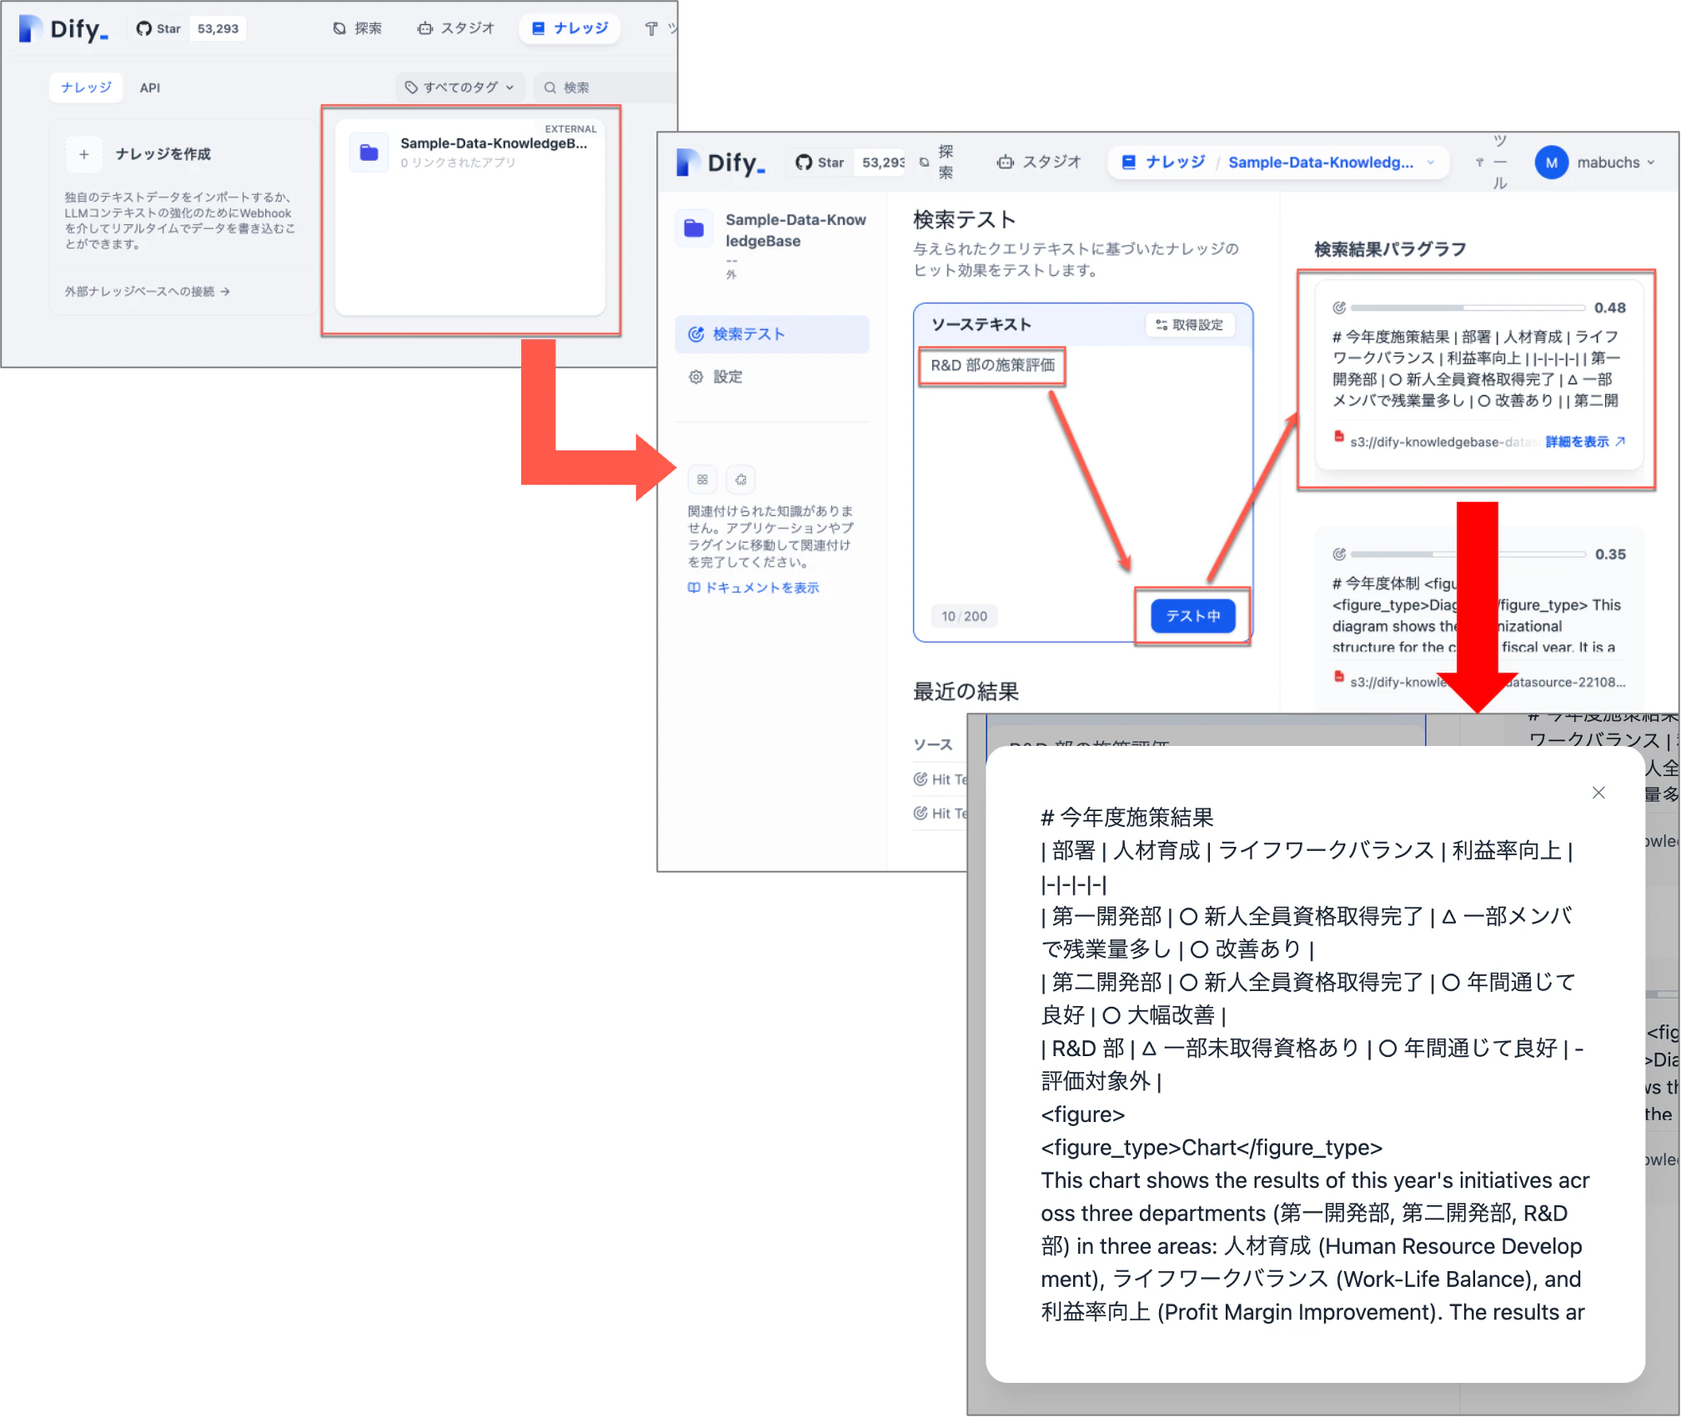The height and width of the screenshot is (1417, 1681).
Task: Click the folder icon beside Sample-Data-KnowledgeBase
Action: click(x=694, y=229)
